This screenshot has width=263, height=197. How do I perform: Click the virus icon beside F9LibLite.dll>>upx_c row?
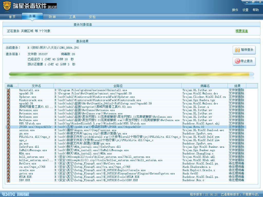(8, 137)
